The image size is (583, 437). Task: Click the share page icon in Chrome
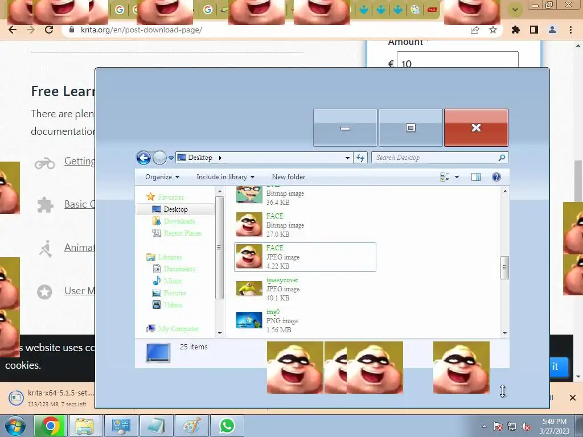(475, 30)
